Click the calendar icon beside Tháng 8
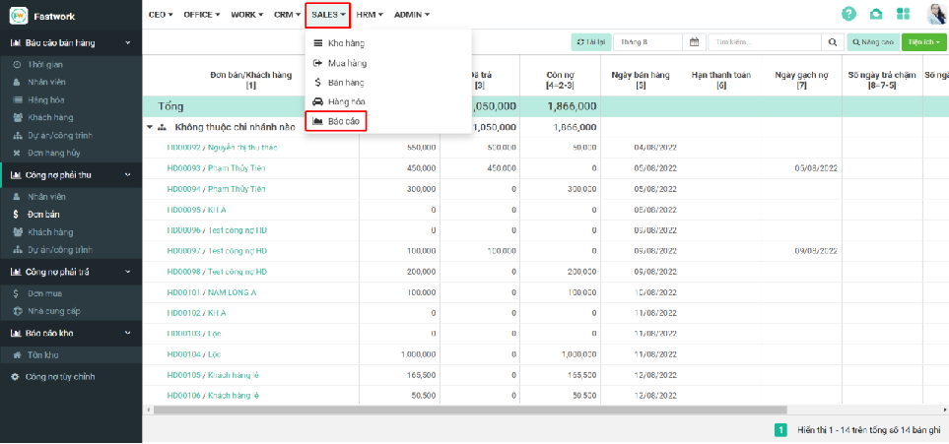 (x=694, y=42)
